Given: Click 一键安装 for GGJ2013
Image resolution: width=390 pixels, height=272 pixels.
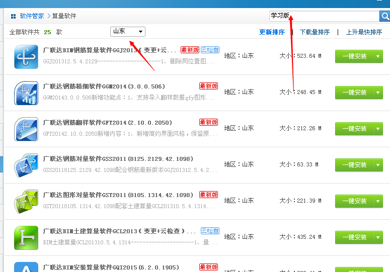Looking at the screenshot, I should pos(354,56).
